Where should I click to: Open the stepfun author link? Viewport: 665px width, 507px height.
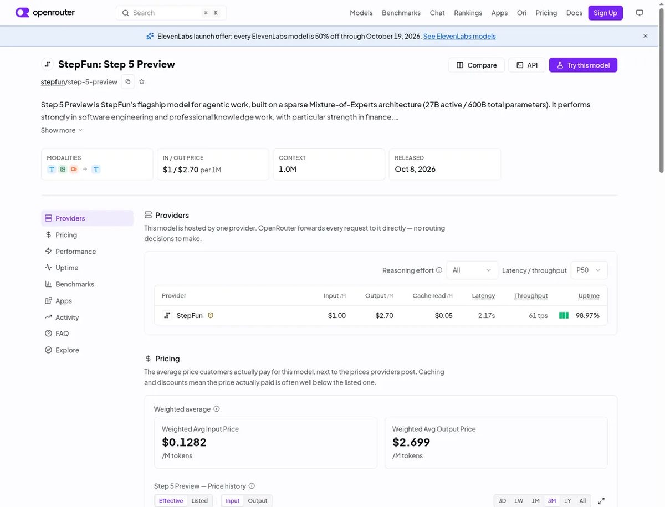[x=53, y=81]
